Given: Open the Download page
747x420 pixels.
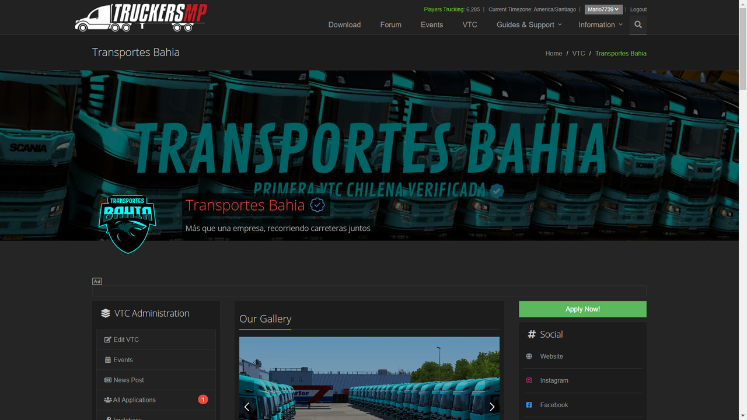Looking at the screenshot, I should [x=344, y=24].
